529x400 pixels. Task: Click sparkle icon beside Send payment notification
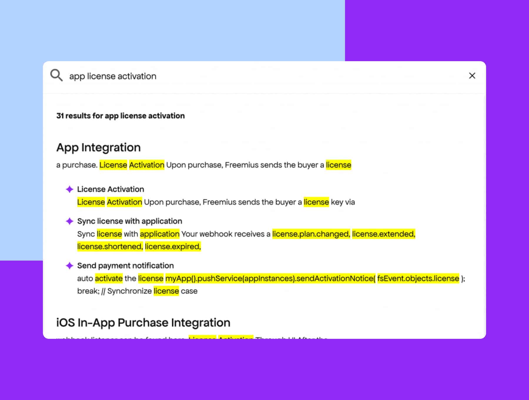[x=70, y=266]
